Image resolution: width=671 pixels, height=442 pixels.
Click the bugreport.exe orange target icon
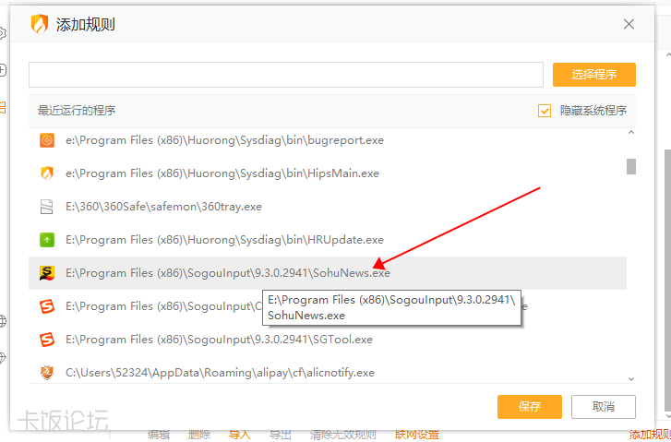[x=47, y=140]
